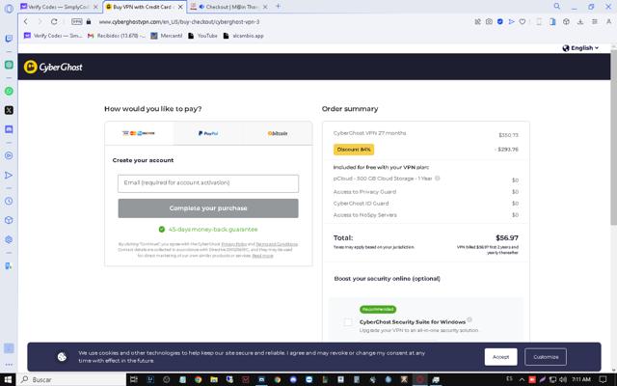This screenshot has width=617, height=386.
Task: Close the Buy VPN with Credit Card tab
Action: (x=180, y=7)
